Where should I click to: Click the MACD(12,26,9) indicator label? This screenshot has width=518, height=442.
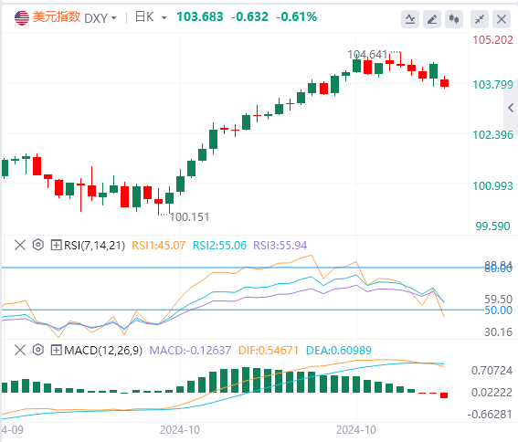[x=103, y=350]
